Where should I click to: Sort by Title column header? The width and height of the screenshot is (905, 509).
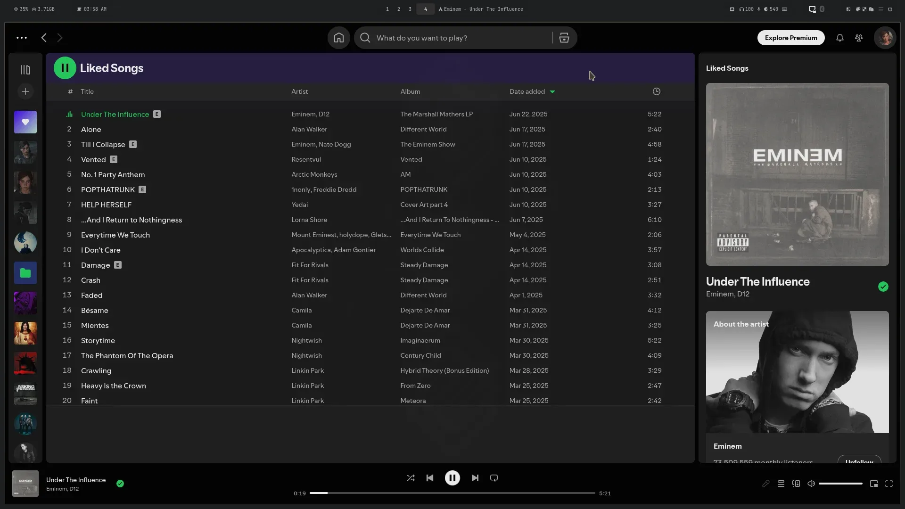(x=87, y=91)
